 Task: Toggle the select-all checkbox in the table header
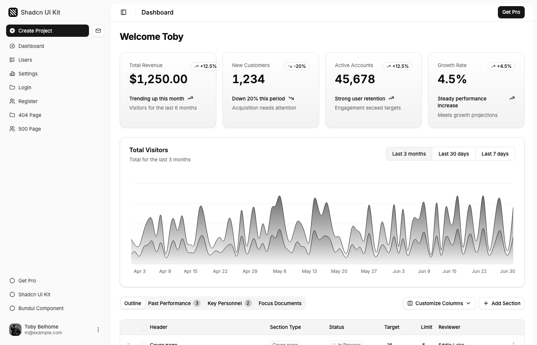click(143, 327)
